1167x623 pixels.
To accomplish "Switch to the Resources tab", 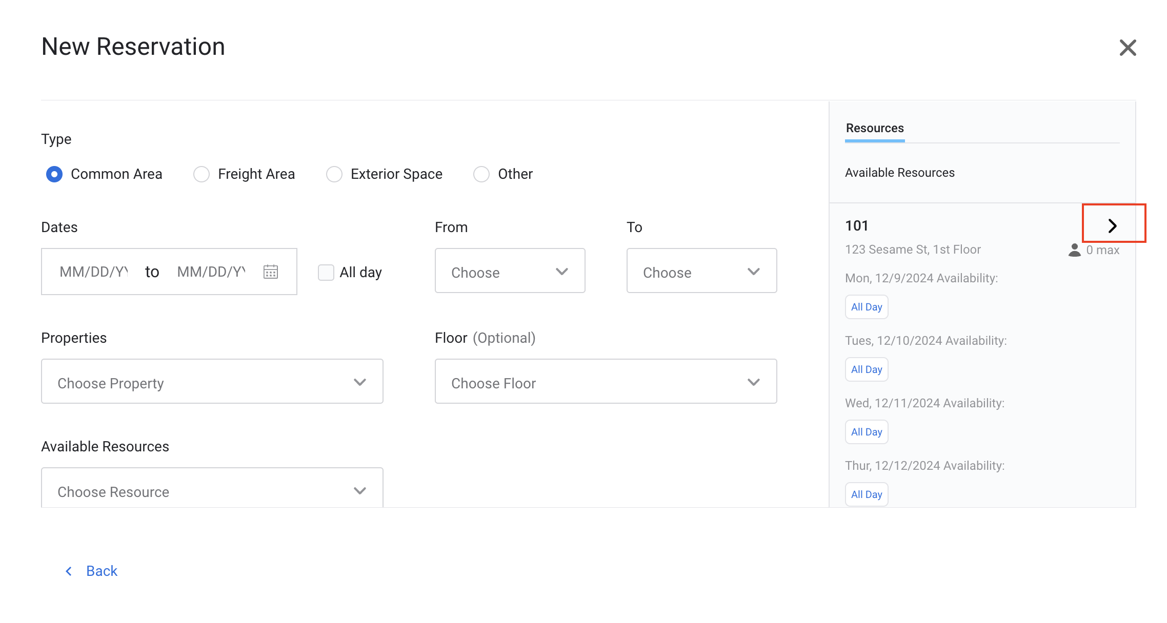I will 875,128.
